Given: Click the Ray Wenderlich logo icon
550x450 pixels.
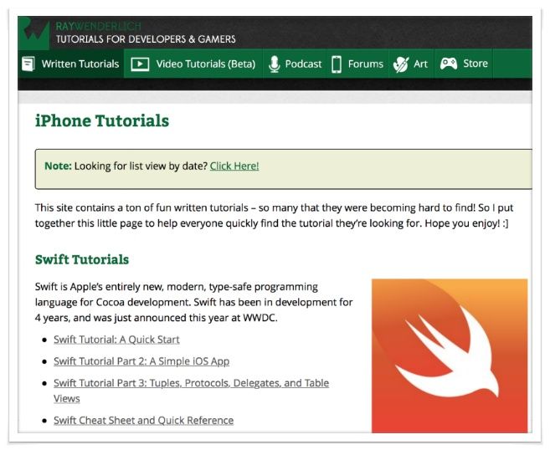Looking at the screenshot, I should [x=33, y=33].
